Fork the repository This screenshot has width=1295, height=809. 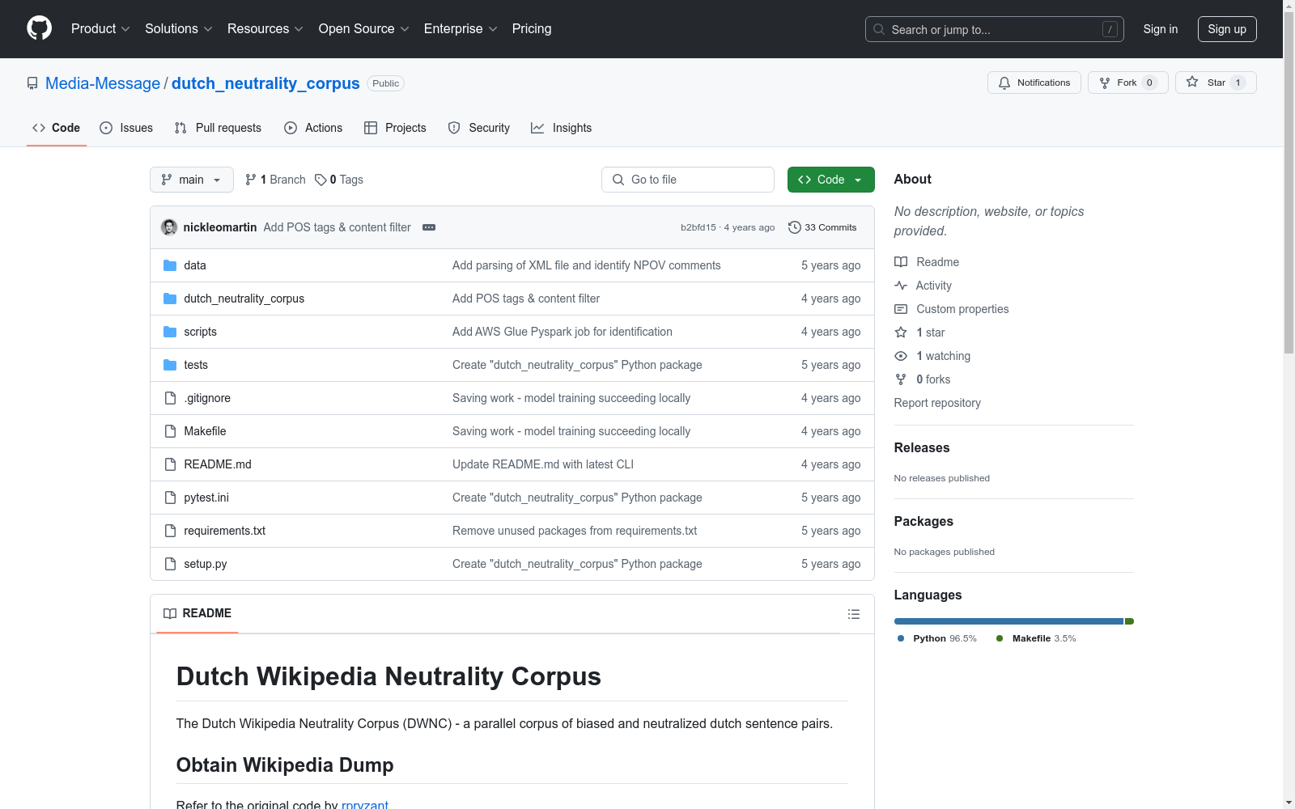click(x=1127, y=83)
